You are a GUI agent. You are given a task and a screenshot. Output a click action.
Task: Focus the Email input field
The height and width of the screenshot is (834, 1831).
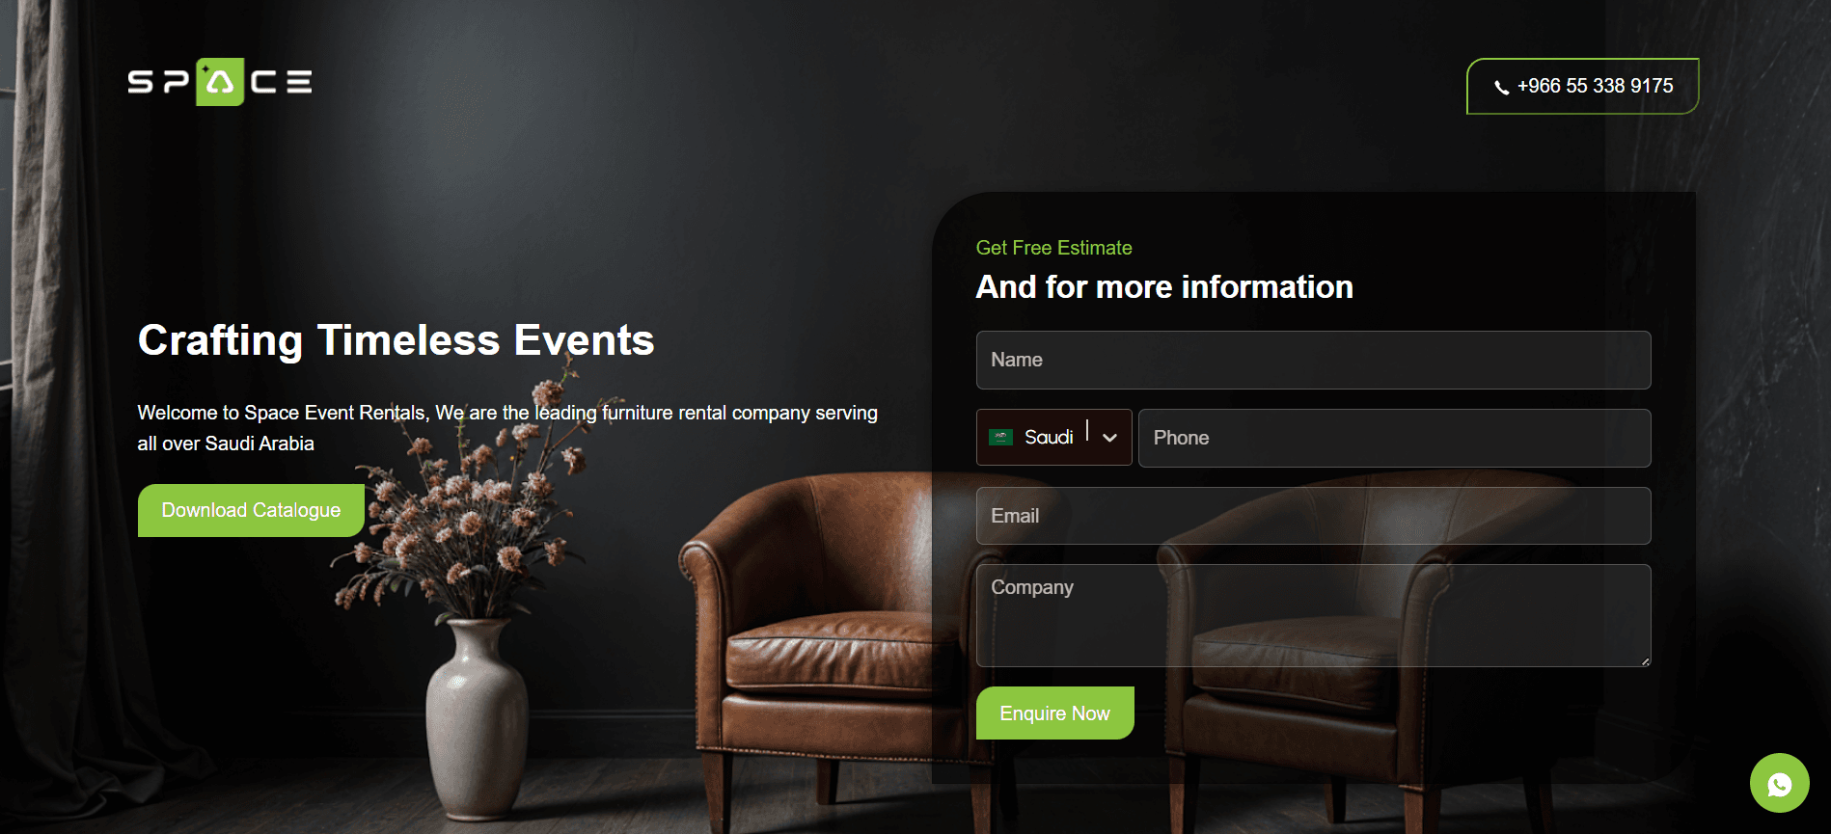click(x=1313, y=516)
